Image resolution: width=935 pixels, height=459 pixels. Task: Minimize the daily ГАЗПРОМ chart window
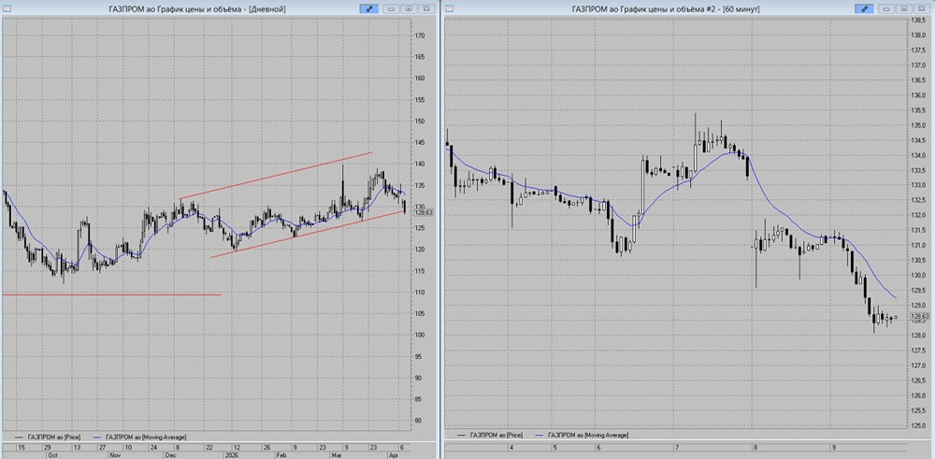[x=393, y=8]
